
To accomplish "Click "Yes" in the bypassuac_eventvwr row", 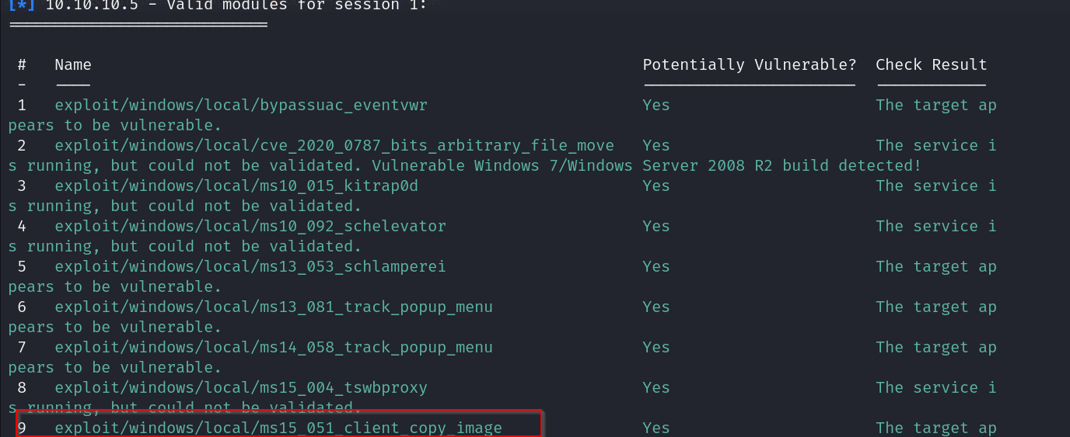I will point(656,105).
